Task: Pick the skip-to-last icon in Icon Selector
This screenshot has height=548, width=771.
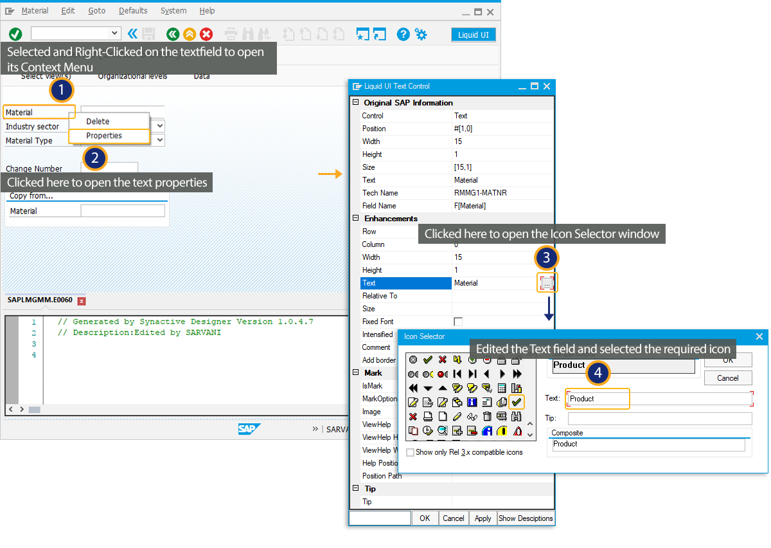Action: tap(472, 374)
